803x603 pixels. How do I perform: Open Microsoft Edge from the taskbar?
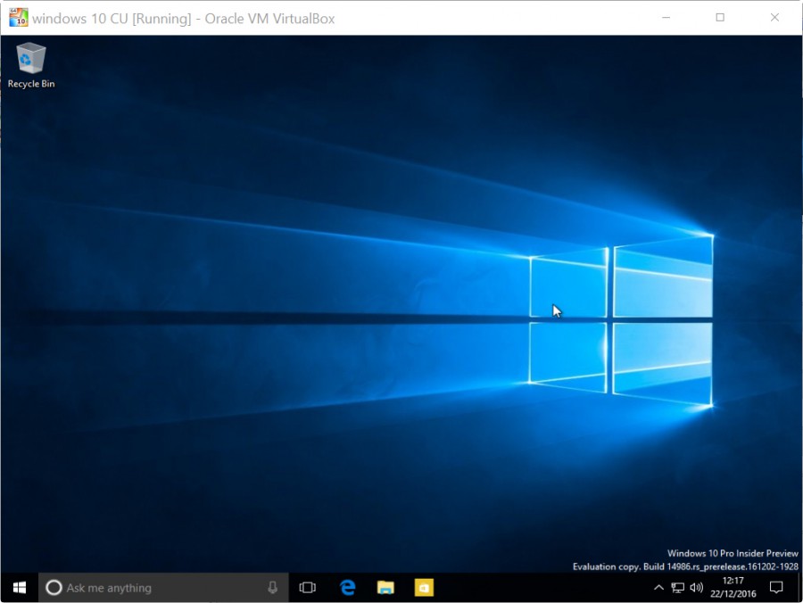coord(347,587)
